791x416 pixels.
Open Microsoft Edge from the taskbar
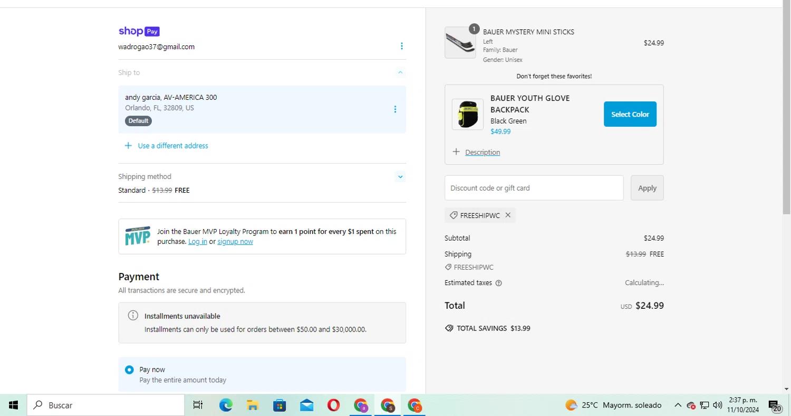[x=226, y=405]
